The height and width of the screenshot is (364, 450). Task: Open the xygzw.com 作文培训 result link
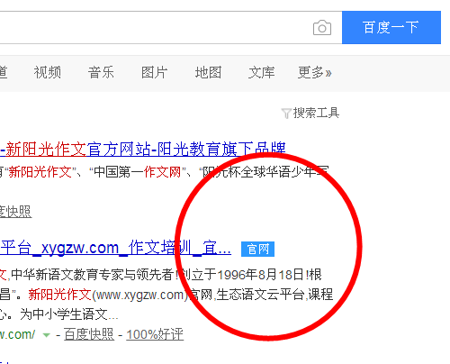tap(115, 248)
